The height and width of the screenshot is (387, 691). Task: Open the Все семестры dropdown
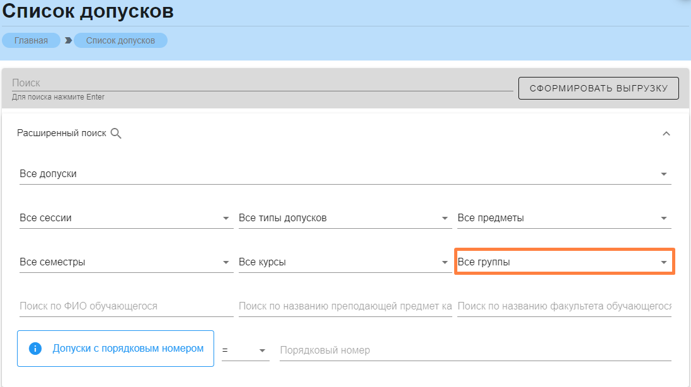coord(125,262)
